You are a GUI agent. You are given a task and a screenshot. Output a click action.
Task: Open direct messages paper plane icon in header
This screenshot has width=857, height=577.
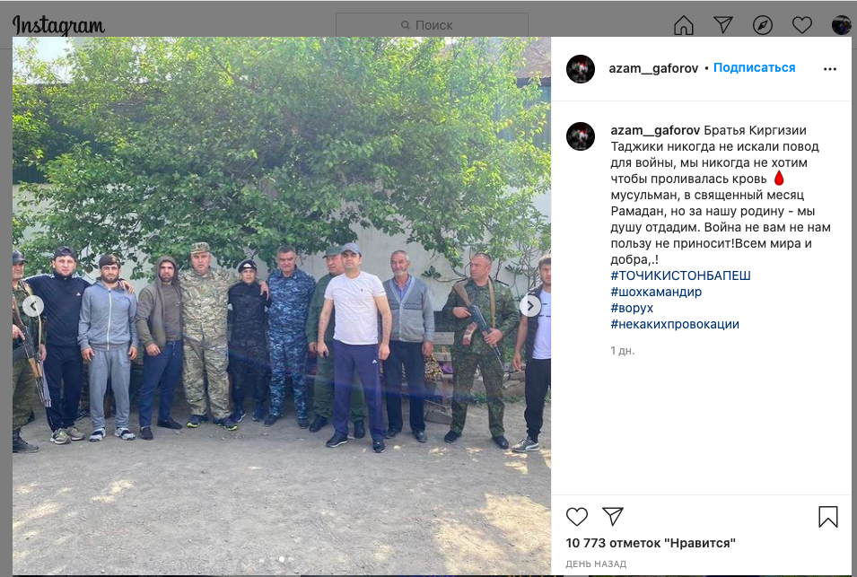pyautogui.click(x=723, y=24)
